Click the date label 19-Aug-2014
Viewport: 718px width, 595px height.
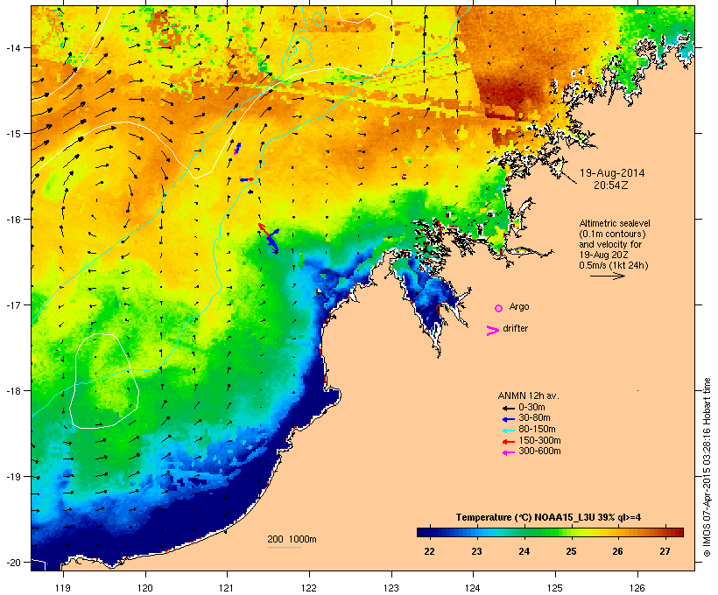(x=612, y=173)
